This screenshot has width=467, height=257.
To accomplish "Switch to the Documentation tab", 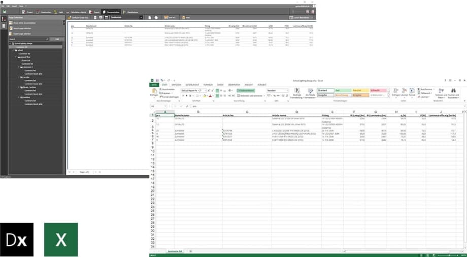I will [110, 11].
